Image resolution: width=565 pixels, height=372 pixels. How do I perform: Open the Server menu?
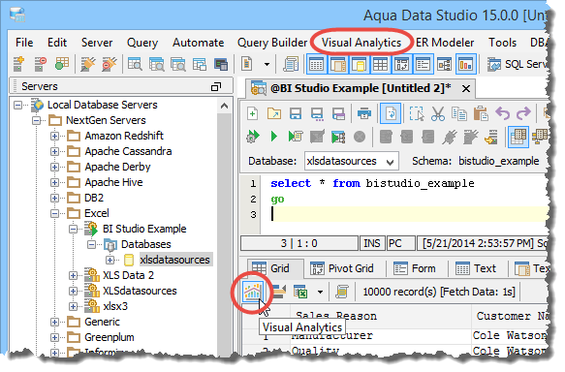tap(97, 43)
